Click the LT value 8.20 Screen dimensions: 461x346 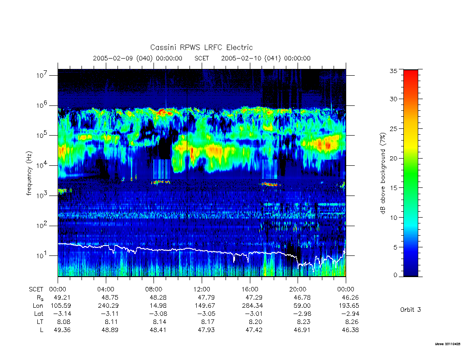(255, 322)
